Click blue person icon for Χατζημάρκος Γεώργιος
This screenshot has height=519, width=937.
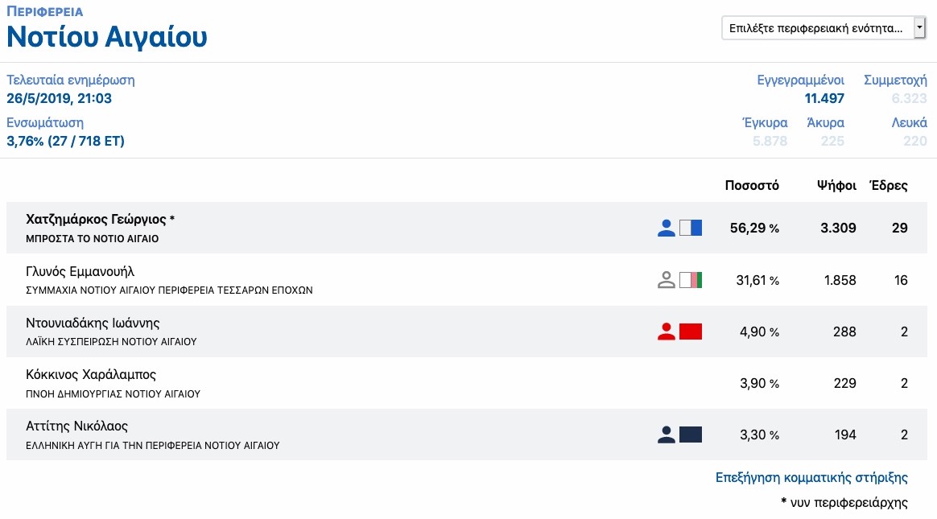coord(666,229)
